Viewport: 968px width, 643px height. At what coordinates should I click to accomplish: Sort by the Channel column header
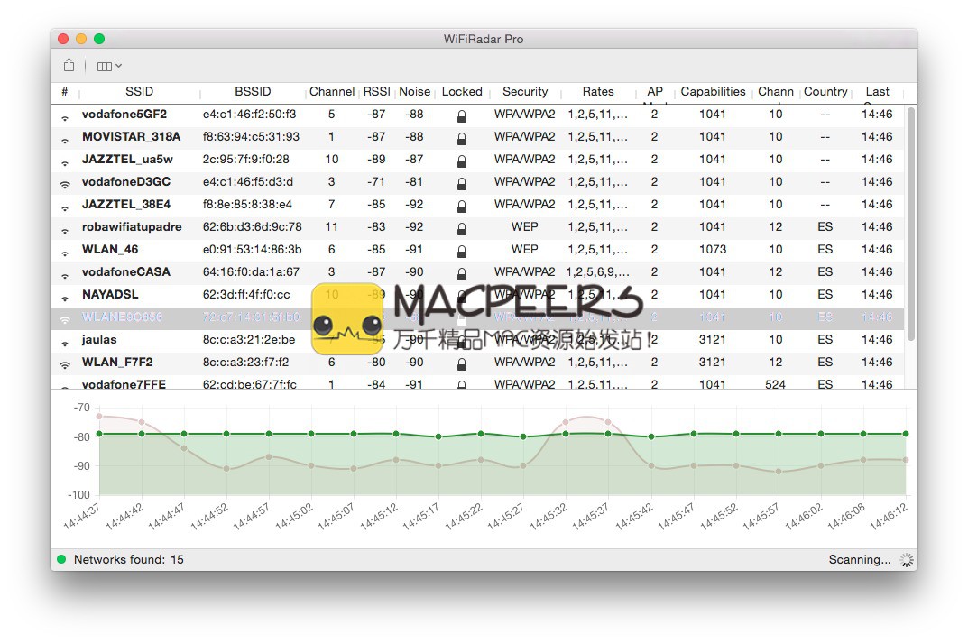[x=331, y=91]
